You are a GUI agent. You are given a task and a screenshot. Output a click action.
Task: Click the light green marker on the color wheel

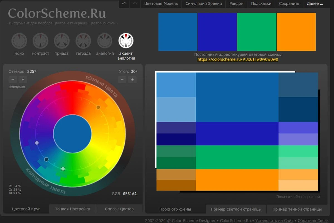click(x=63, y=169)
